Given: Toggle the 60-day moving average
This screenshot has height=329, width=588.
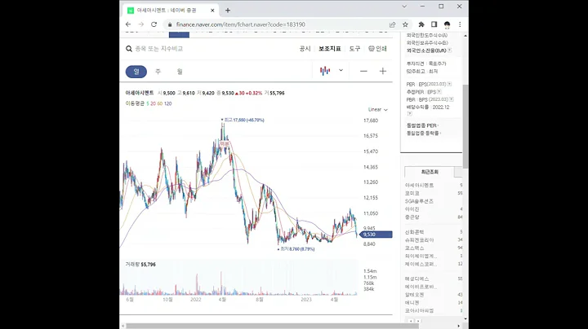Looking at the screenshot, I should point(160,103).
